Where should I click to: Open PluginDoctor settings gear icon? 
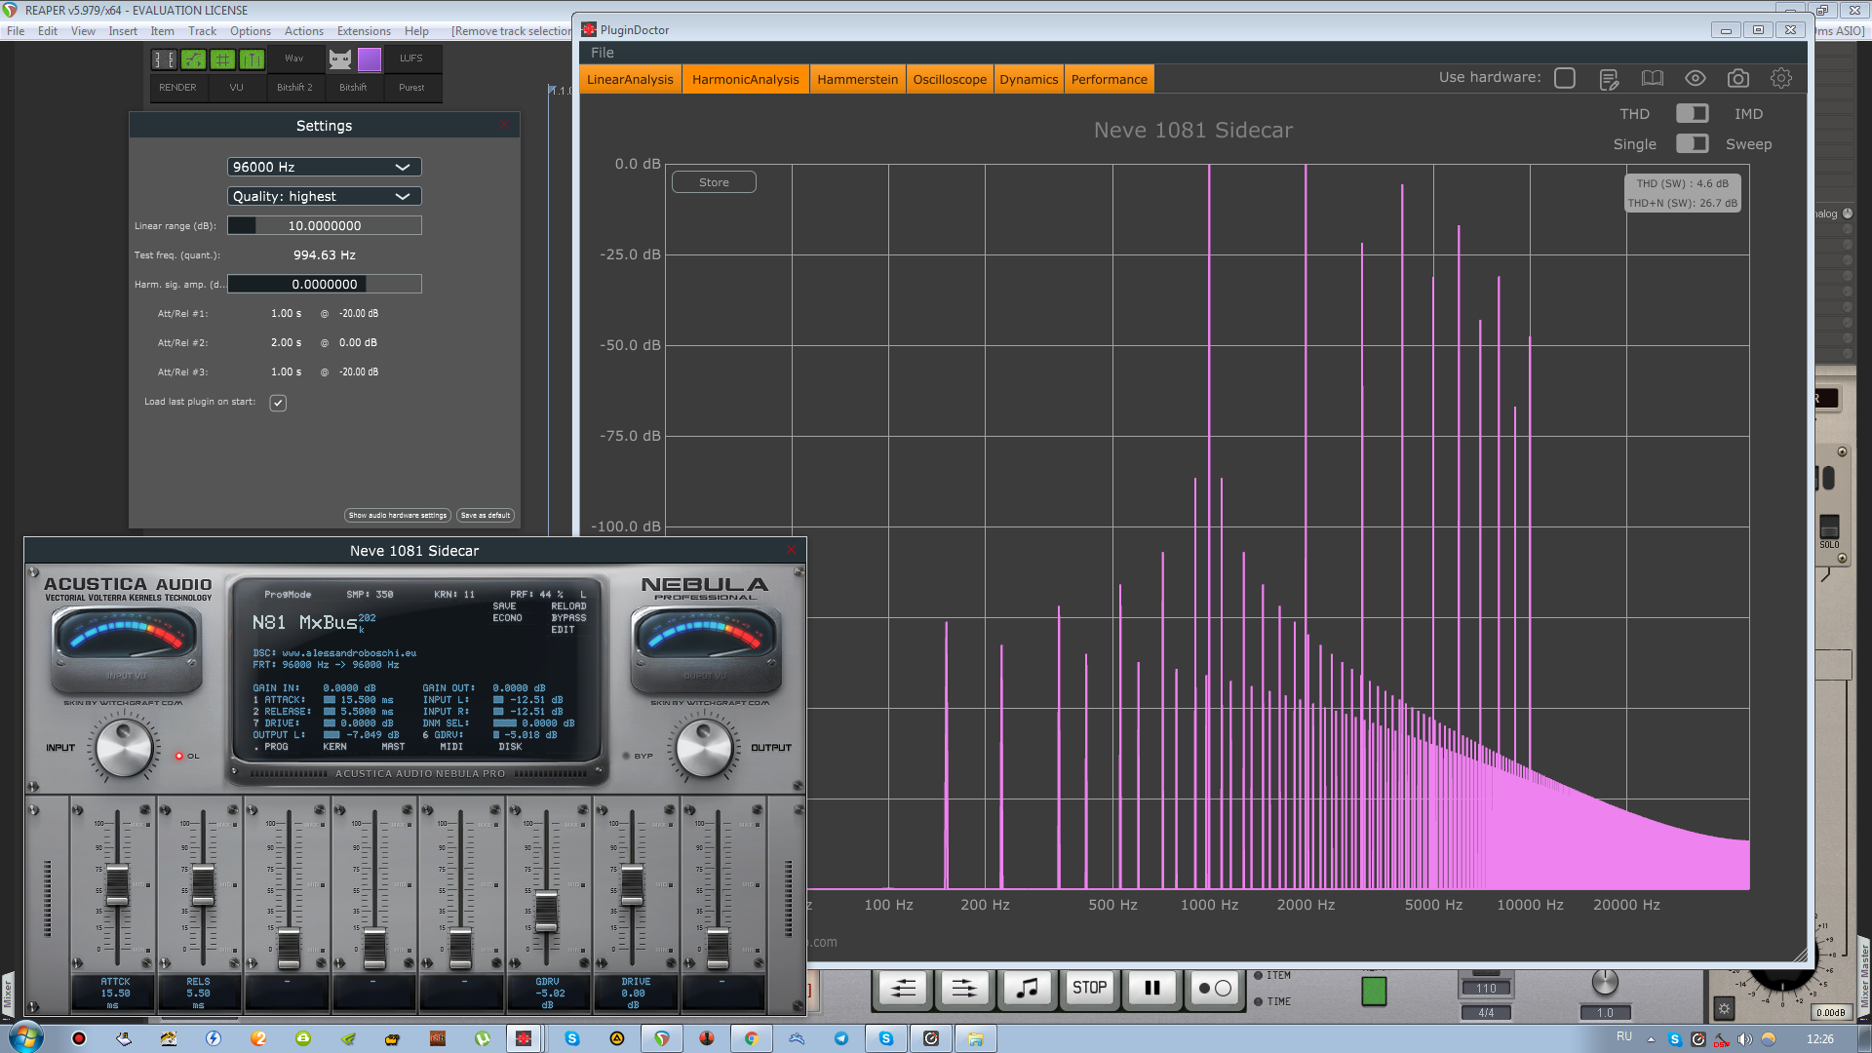pos(1781,78)
